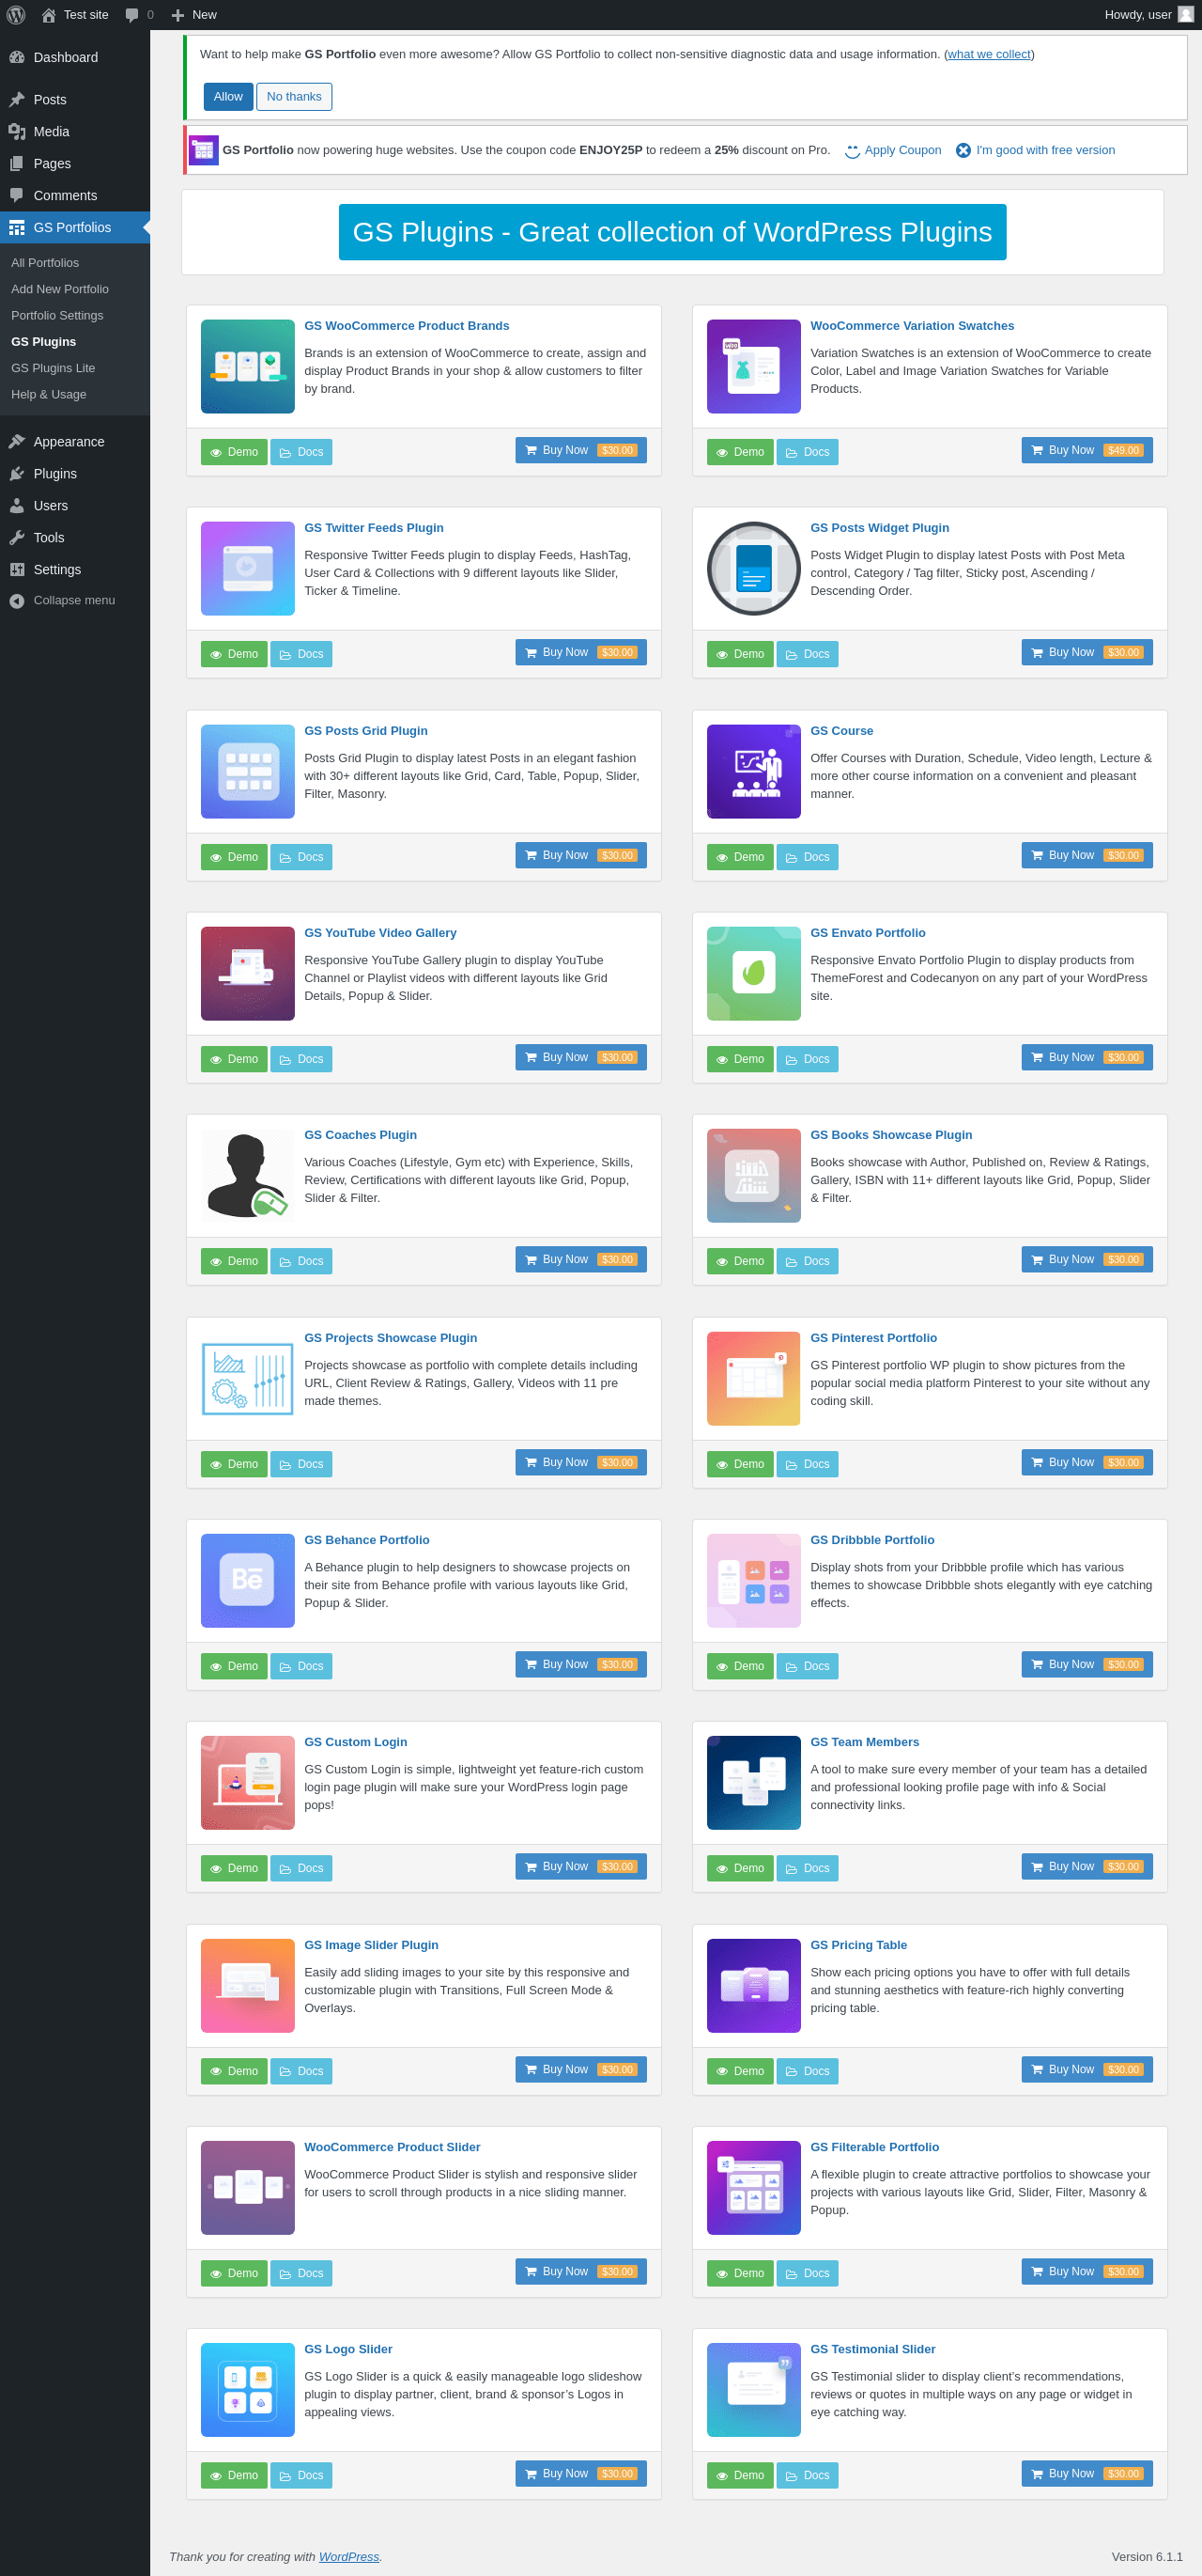This screenshot has width=1202, height=2576.
Task: Click No thanks button
Action: pyautogui.click(x=294, y=96)
